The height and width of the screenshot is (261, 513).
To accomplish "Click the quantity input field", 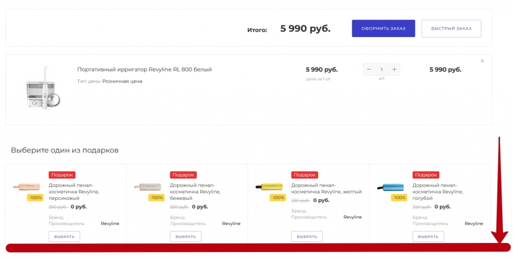I will coord(382,69).
